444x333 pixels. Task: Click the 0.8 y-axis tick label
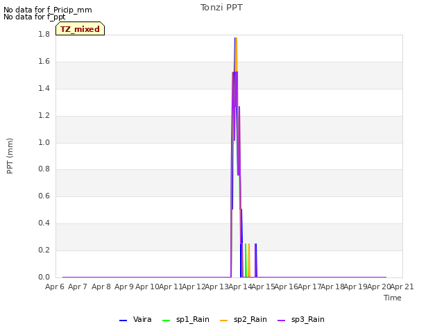click(44, 169)
